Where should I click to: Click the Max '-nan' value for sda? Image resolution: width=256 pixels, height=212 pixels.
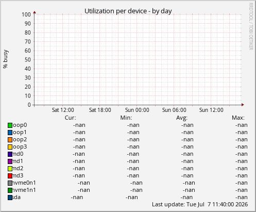(242, 198)
